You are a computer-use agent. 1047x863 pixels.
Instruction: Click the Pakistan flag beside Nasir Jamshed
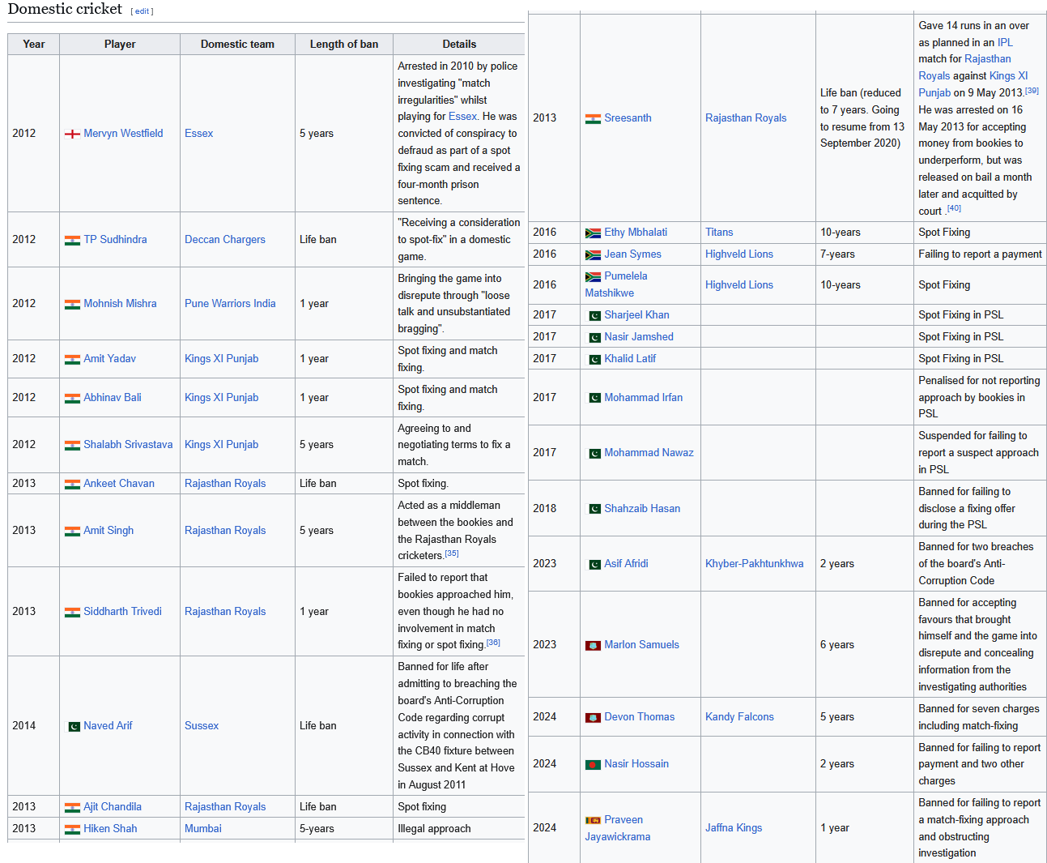pos(593,337)
